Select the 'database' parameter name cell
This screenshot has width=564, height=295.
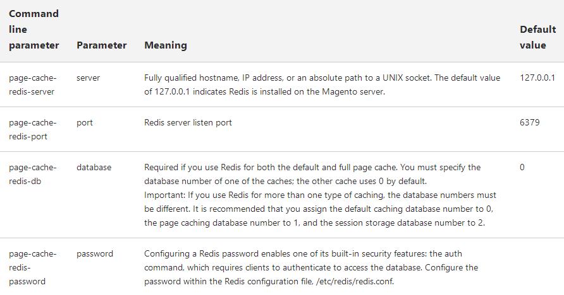(x=94, y=168)
